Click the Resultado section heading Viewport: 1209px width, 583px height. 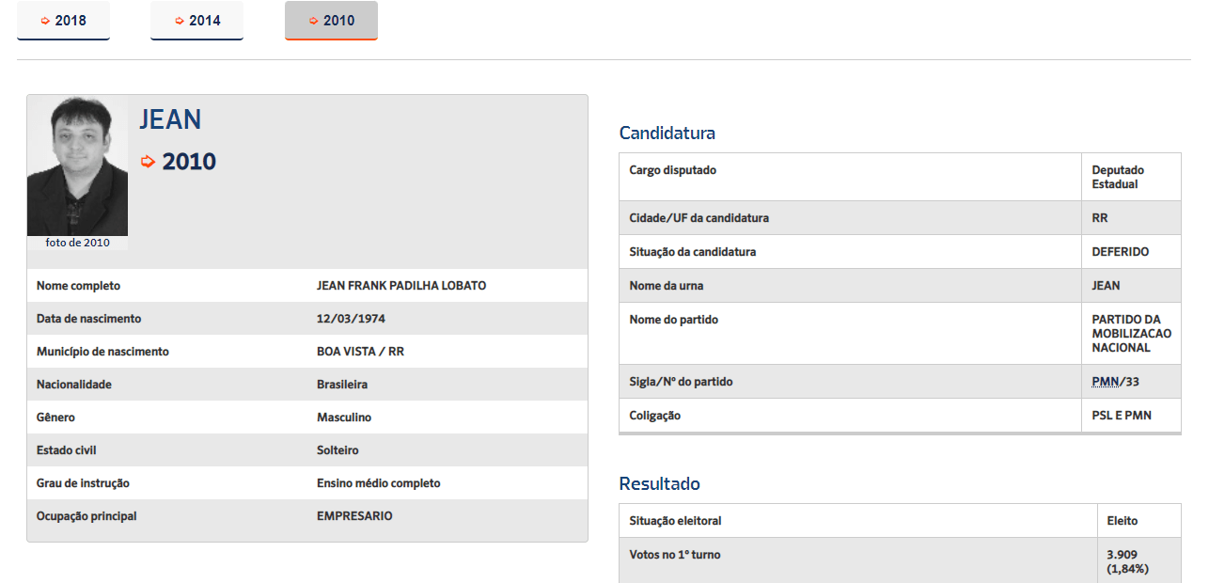click(x=659, y=483)
